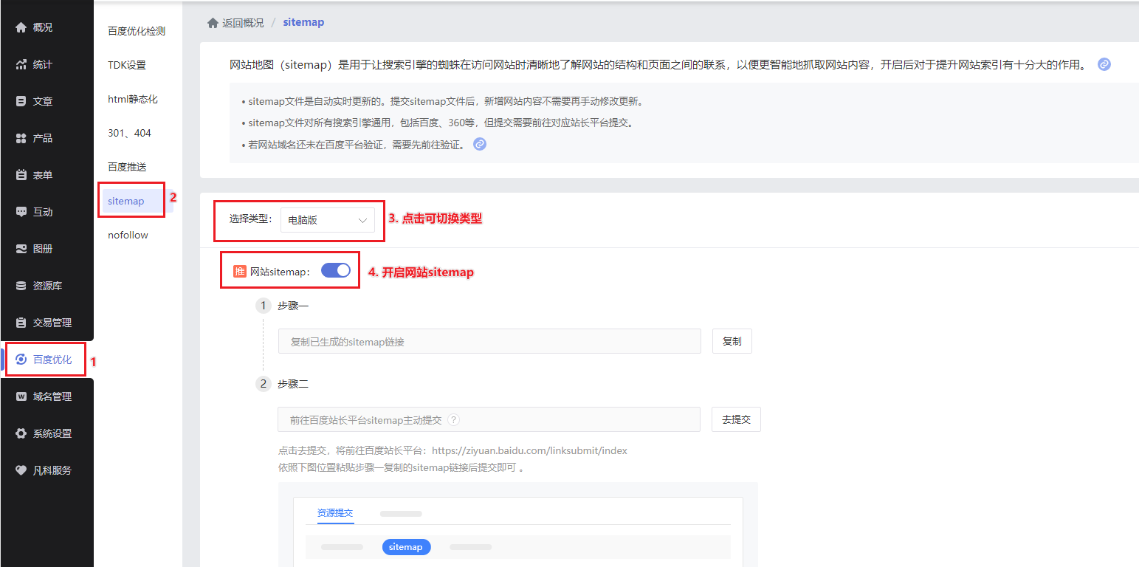The width and height of the screenshot is (1139, 567).
Task: Click the 域名管理 W icon
Action: pos(21,396)
